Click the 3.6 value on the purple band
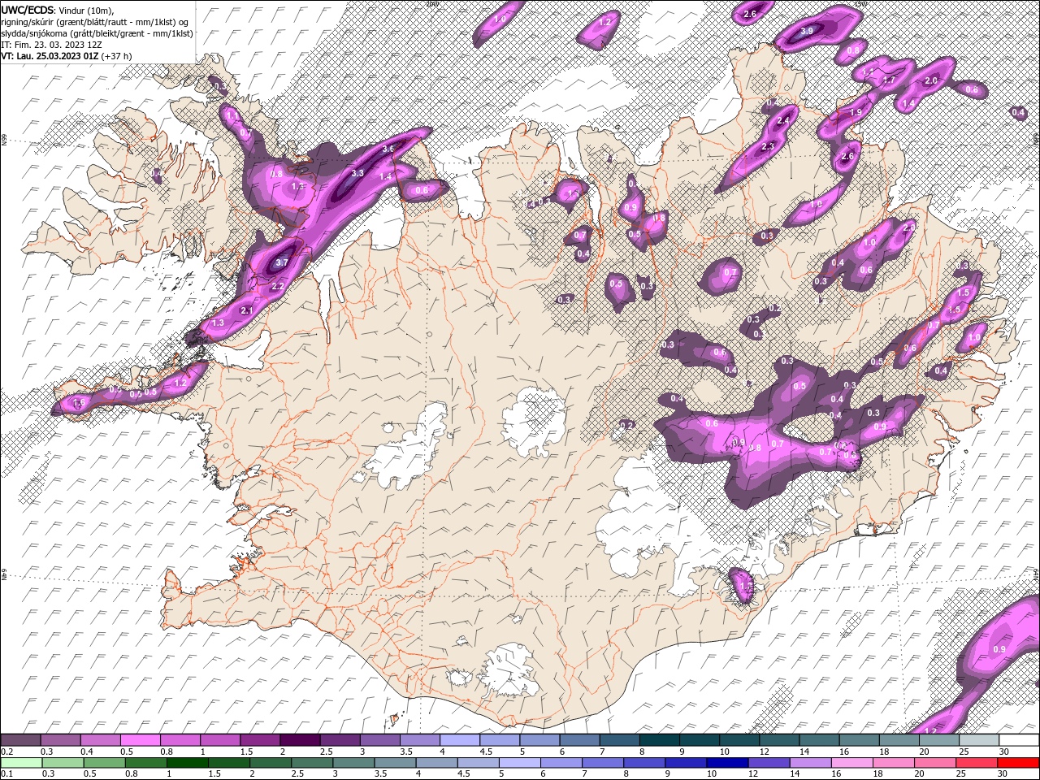The width and height of the screenshot is (1040, 780). [388, 149]
